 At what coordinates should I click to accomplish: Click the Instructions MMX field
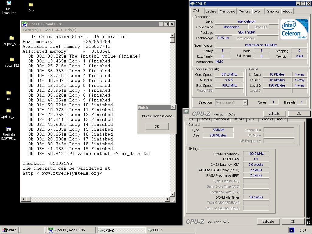coord(261,62)
